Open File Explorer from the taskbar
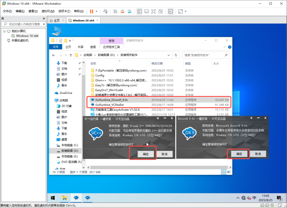 (x=64, y=198)
